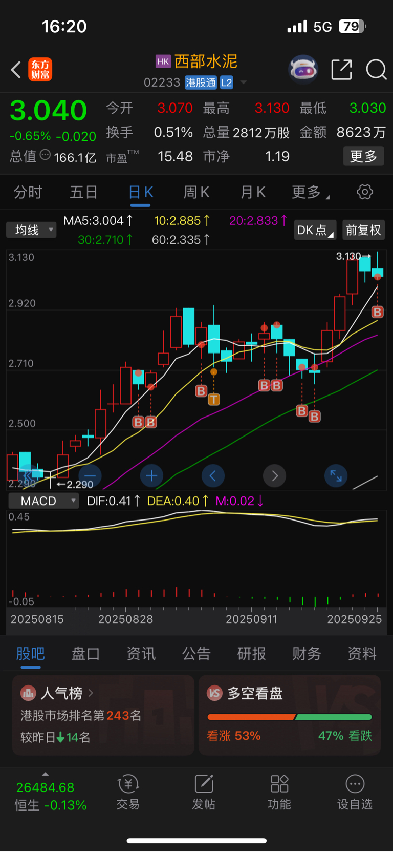Viewport: 393px width, 852px height.
Task: Tap 看涨 53% bullish vote
Action: pyautogui.click(x=234, y=736)
